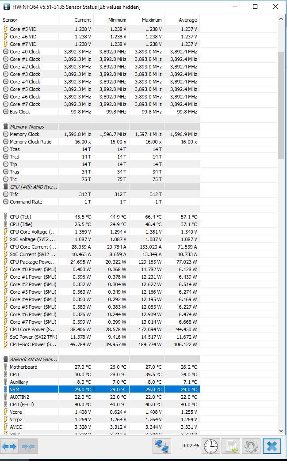
Task: Select the Trcd timing row
Action: [100, 157]
